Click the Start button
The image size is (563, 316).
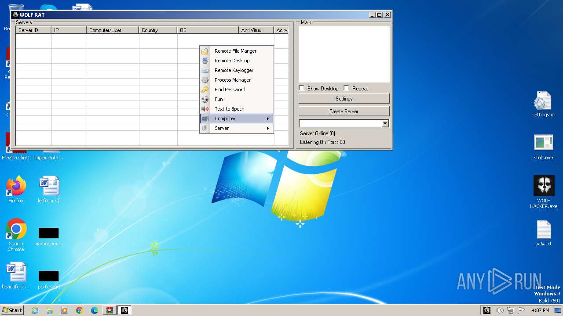12,310
